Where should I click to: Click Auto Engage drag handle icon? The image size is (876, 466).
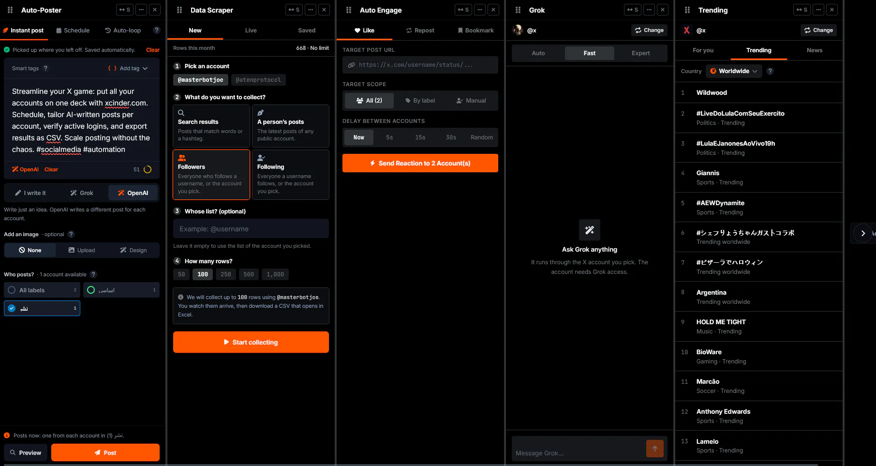349,10
